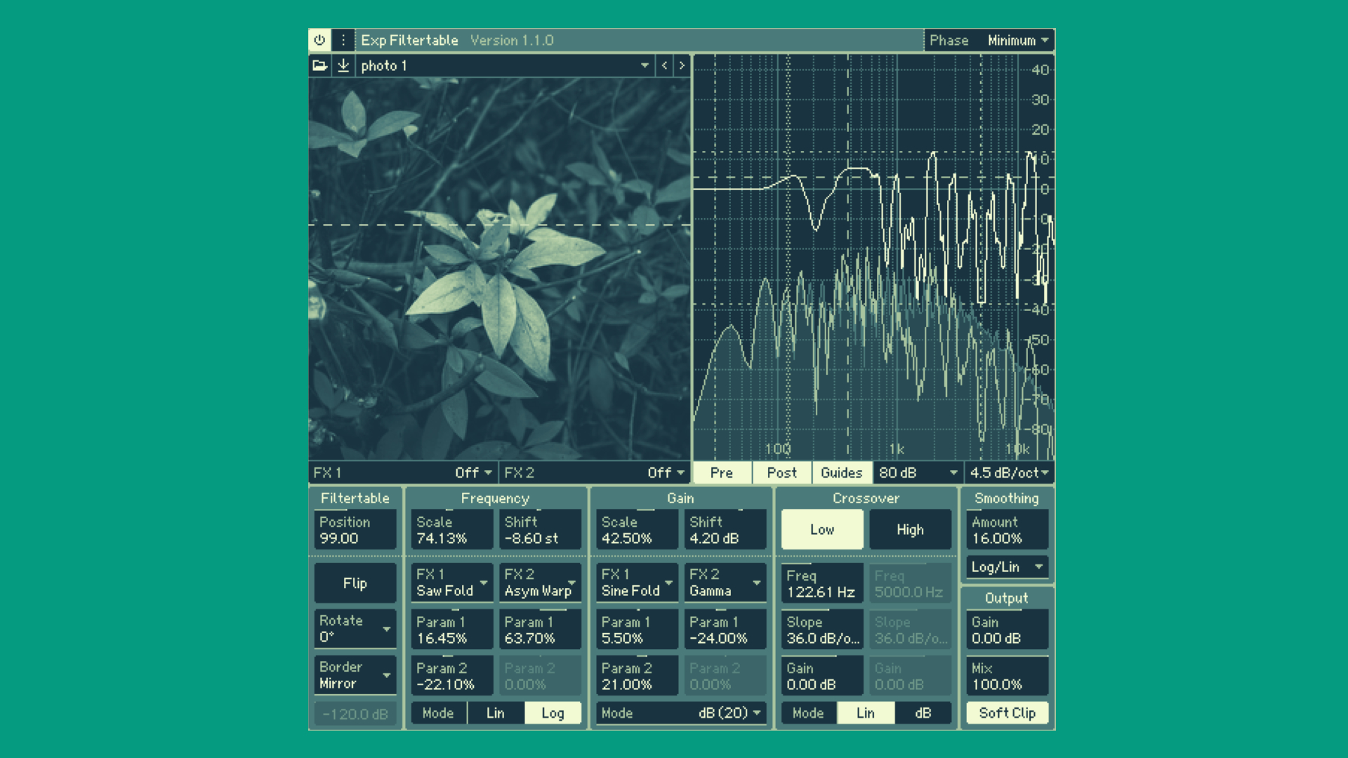Select the High crossover tab

pos(910,530)
